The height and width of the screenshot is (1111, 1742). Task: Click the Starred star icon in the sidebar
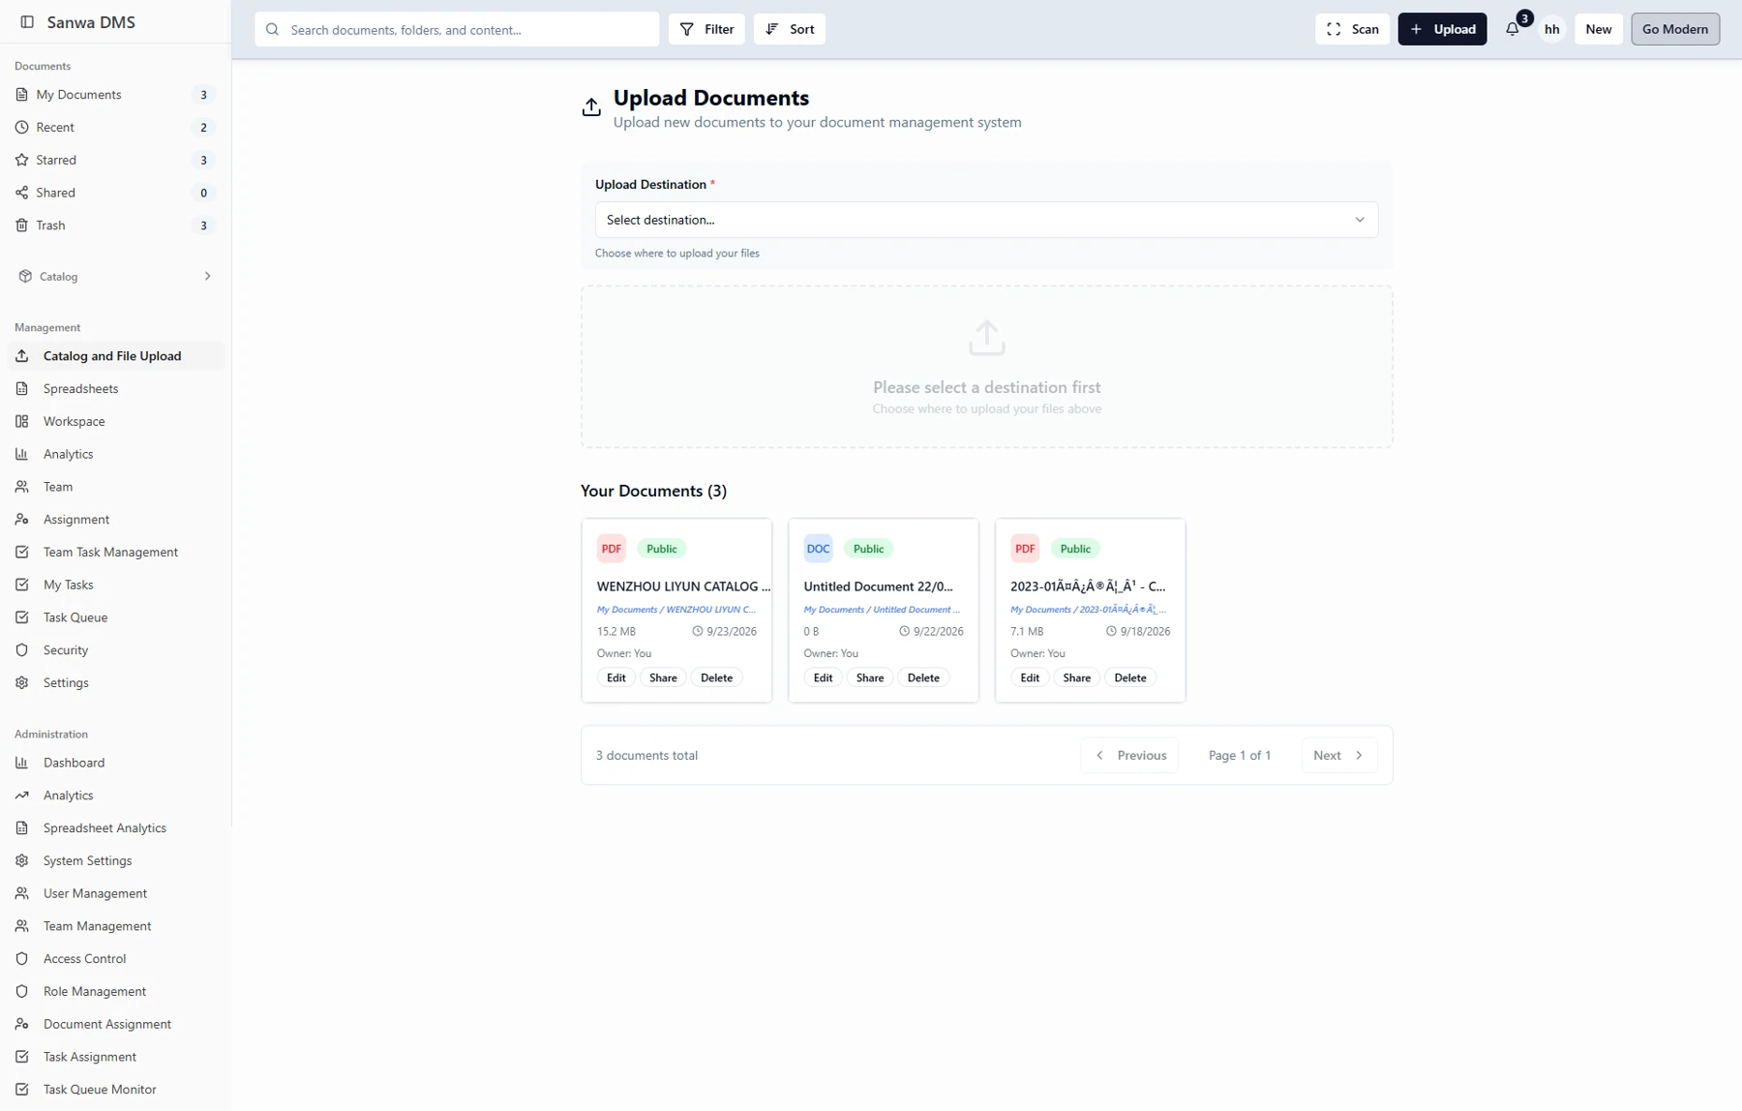[21, 160]
